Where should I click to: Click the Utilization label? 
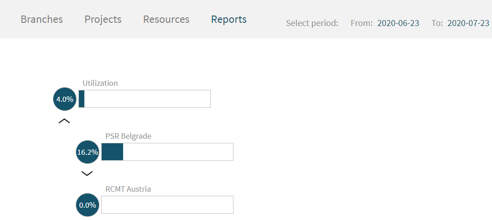click(x=100, y=83)
